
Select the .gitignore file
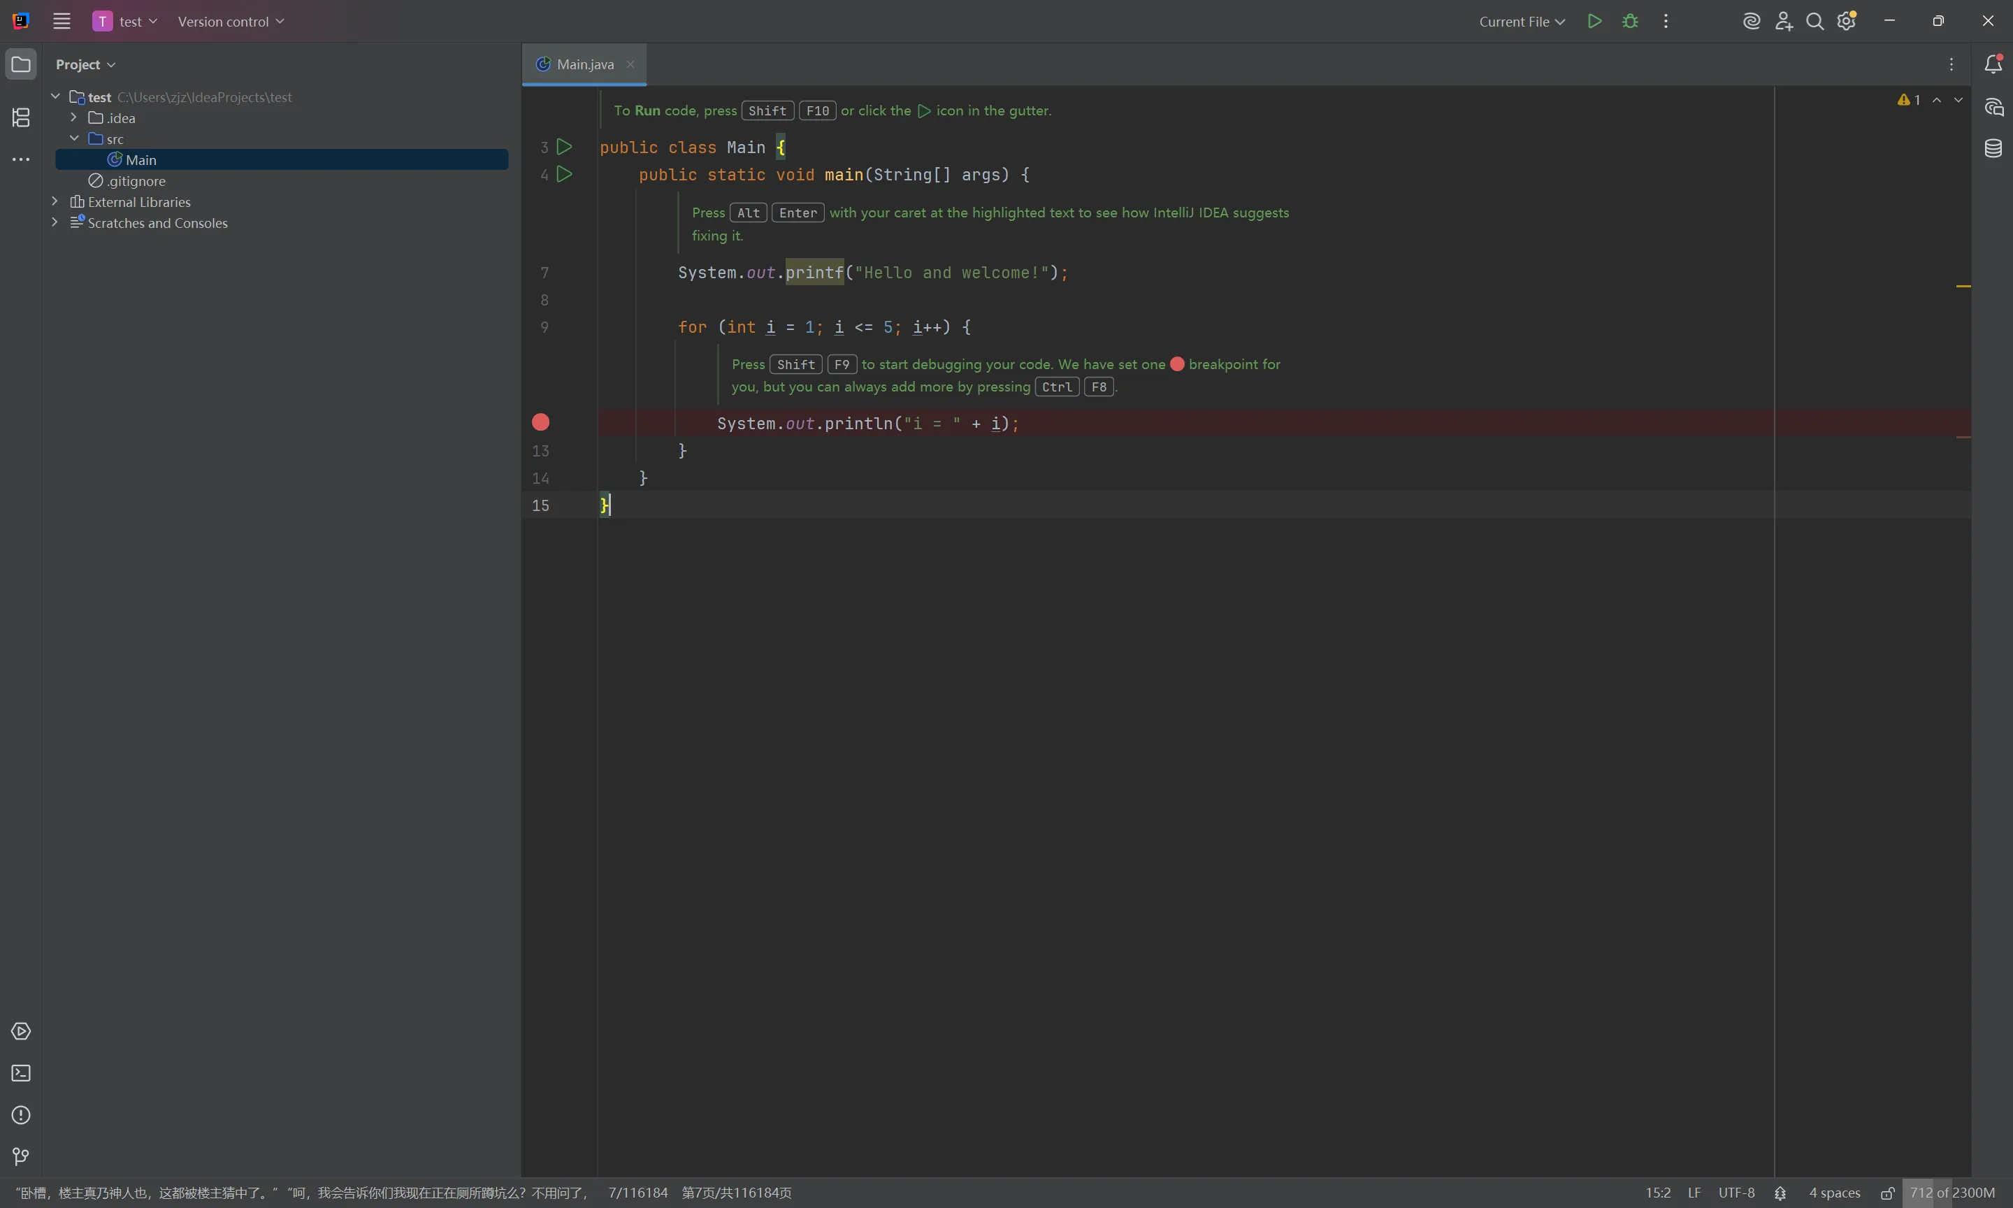[x=127, y=181]
